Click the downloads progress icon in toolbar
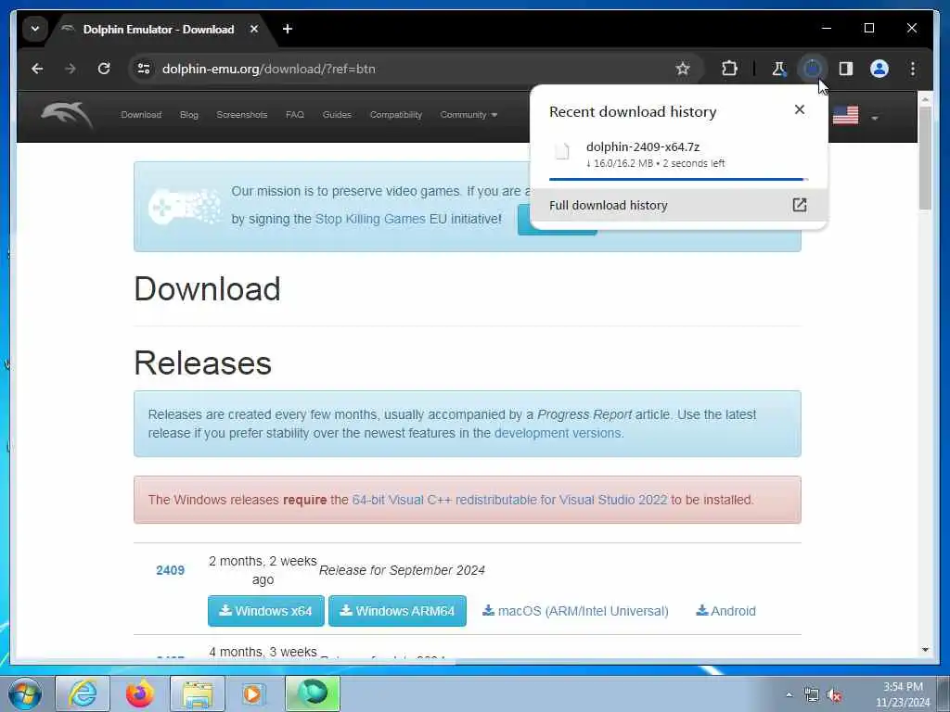 click(812, 69)
